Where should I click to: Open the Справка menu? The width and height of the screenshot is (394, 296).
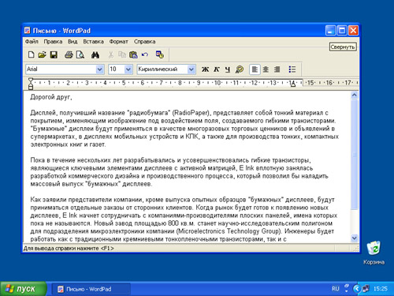coord(145,42)
